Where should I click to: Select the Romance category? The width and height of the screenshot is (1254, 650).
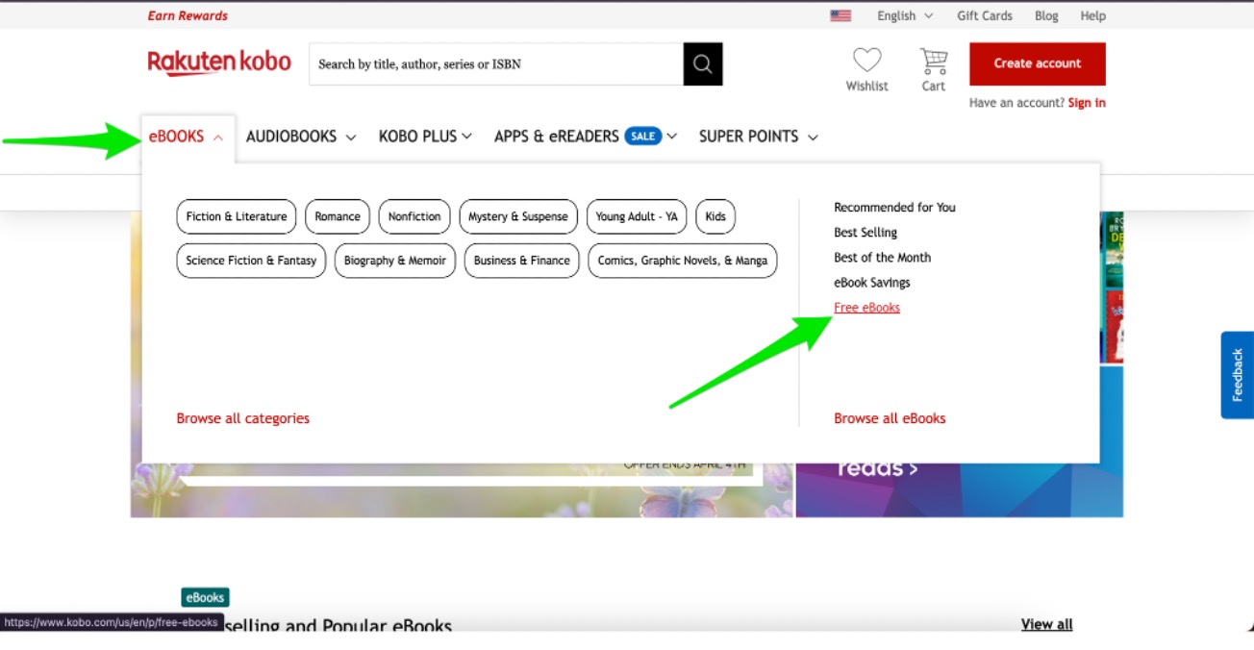(x=338, y=216)
